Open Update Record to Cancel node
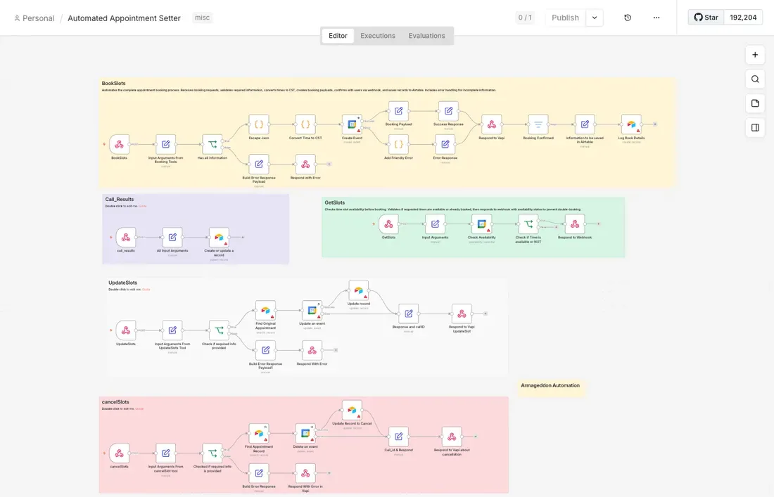 pos(352,411)
